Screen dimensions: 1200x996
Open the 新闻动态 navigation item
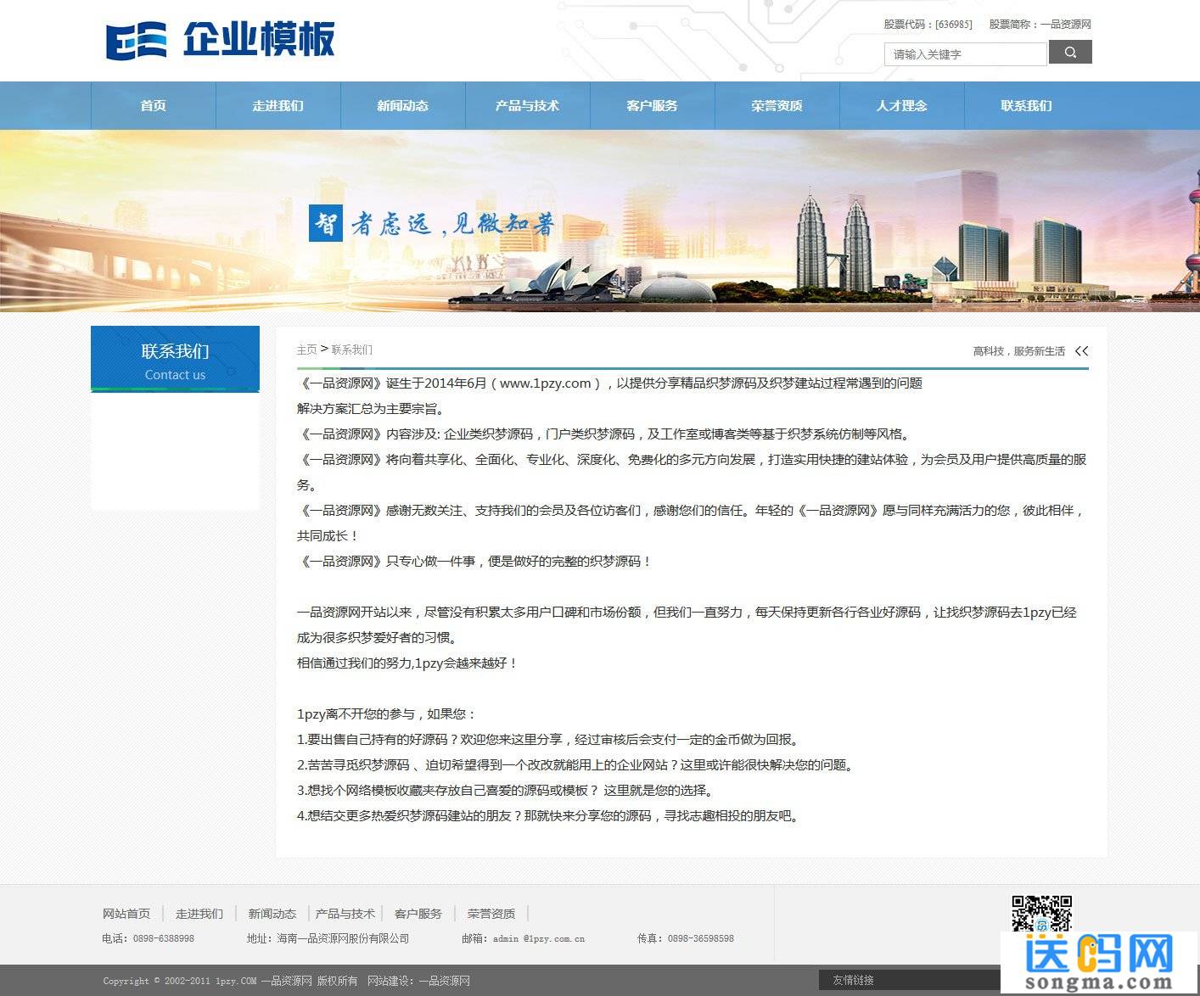pyautogui.click(x=402, y=105)
